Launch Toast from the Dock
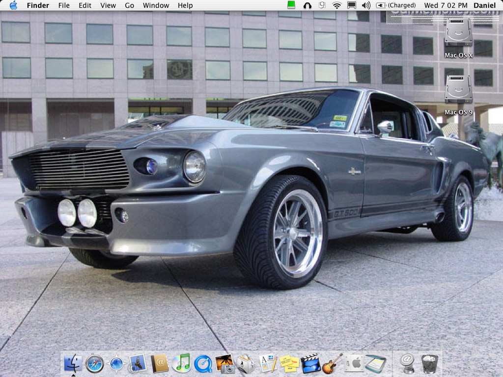503x377 pixels. pyautogui.click(x=246, y=364)
